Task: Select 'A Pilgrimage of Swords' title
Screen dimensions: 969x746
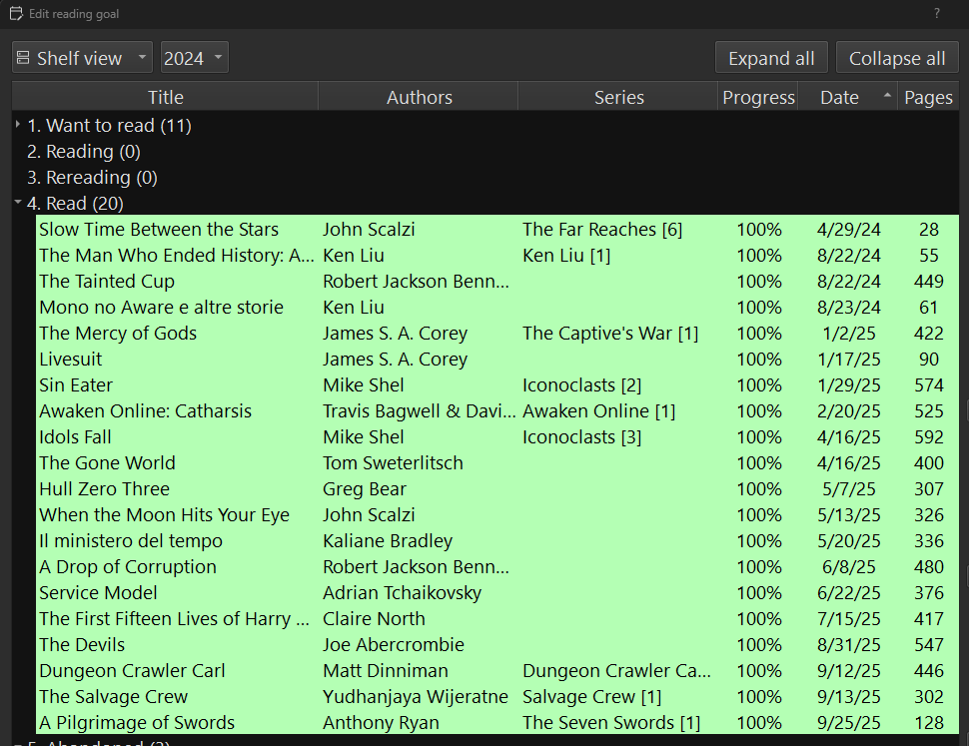Action: [x=137, y=722]
